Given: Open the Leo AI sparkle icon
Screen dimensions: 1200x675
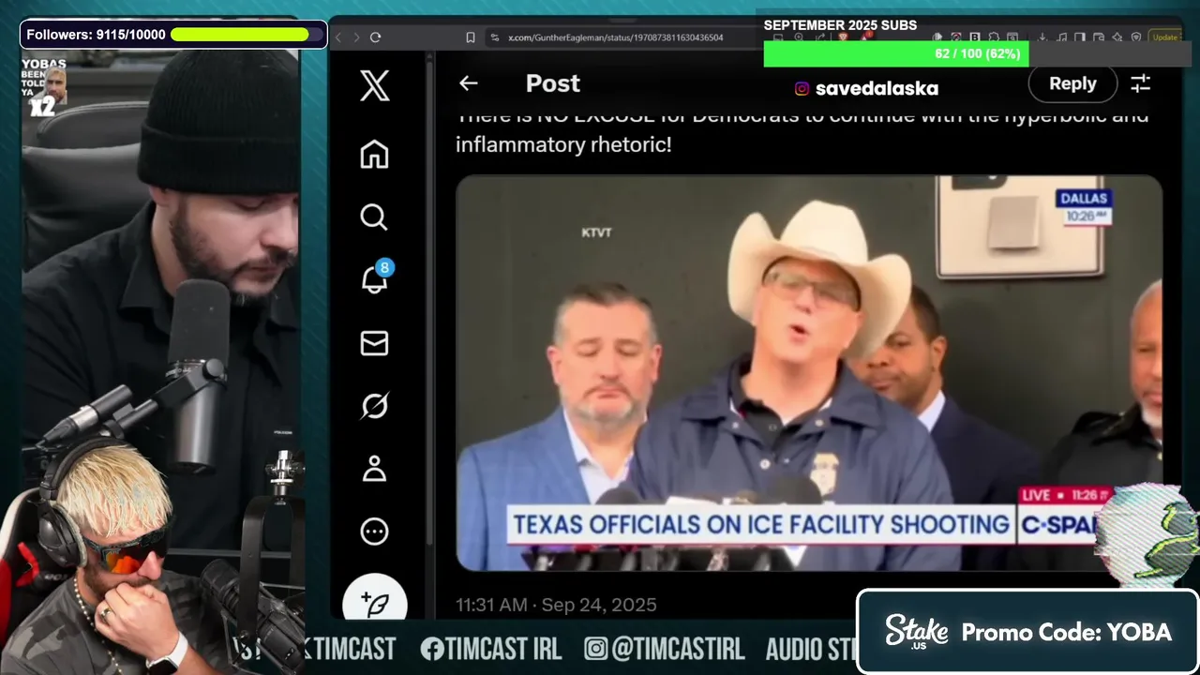Looking at the screenshot, I should coord(1117,37).
